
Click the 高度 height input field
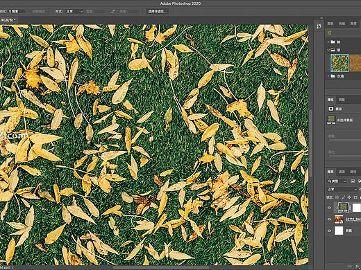point(134,11)
